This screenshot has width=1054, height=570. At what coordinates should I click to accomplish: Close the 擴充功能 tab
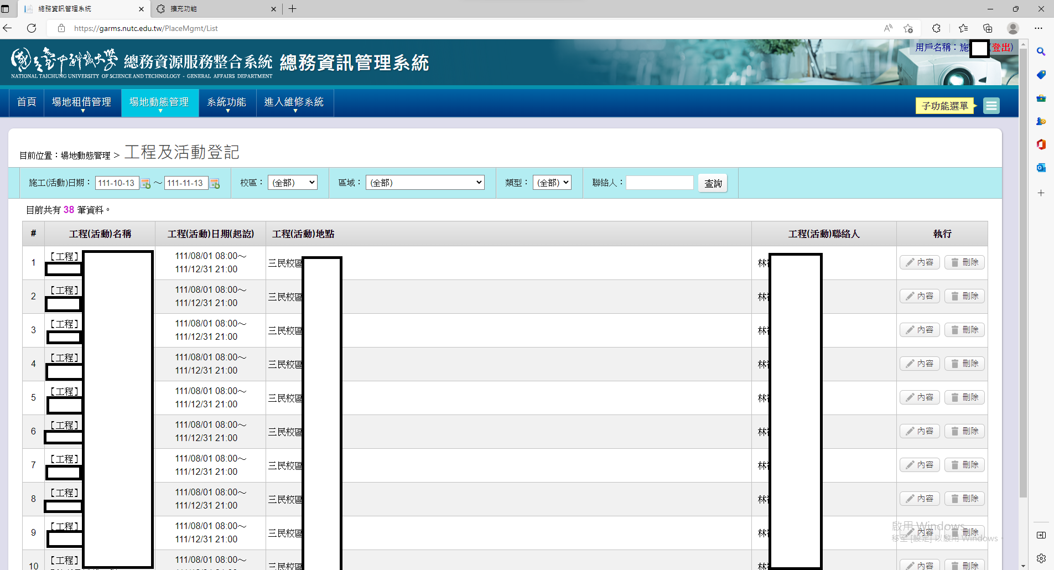[273, 9]
